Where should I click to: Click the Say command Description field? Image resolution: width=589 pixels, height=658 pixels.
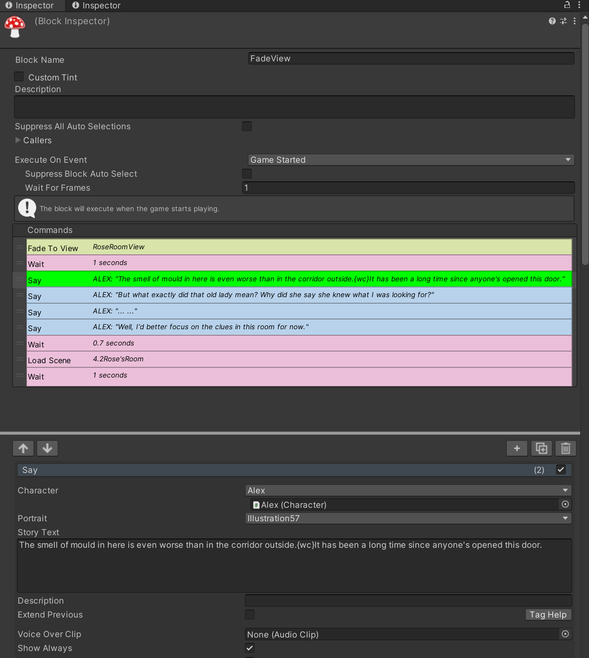408,601
